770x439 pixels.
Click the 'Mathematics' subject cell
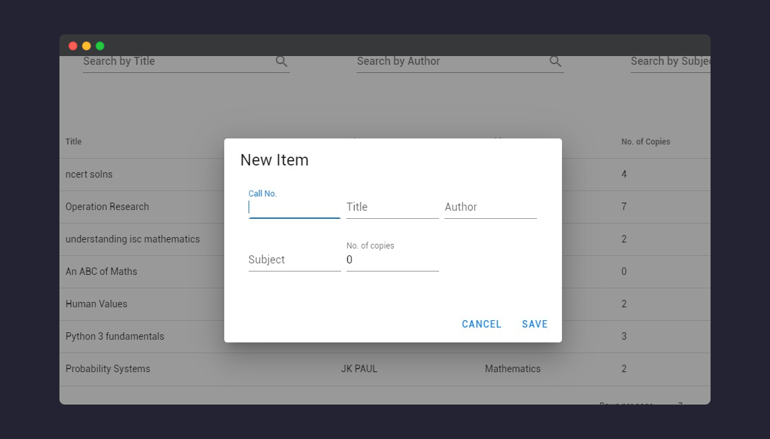513,369
